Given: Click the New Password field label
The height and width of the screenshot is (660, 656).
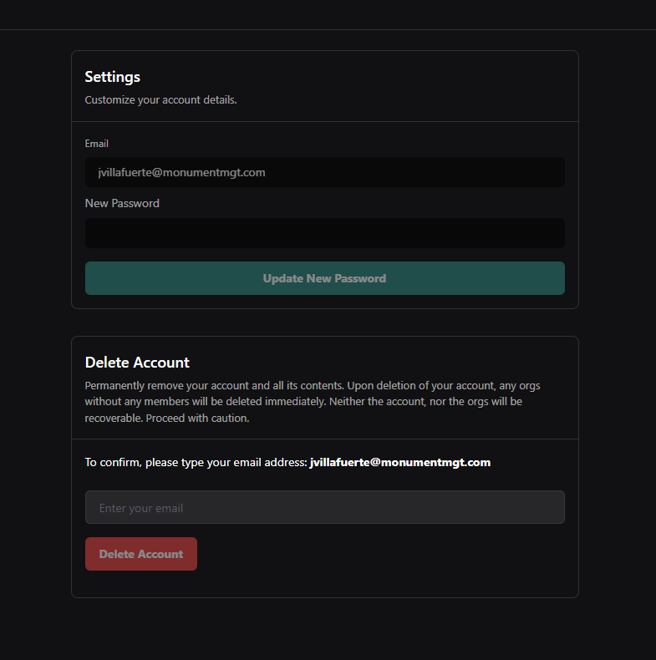Looking at the screenshot, I should (x=122, y=203).
